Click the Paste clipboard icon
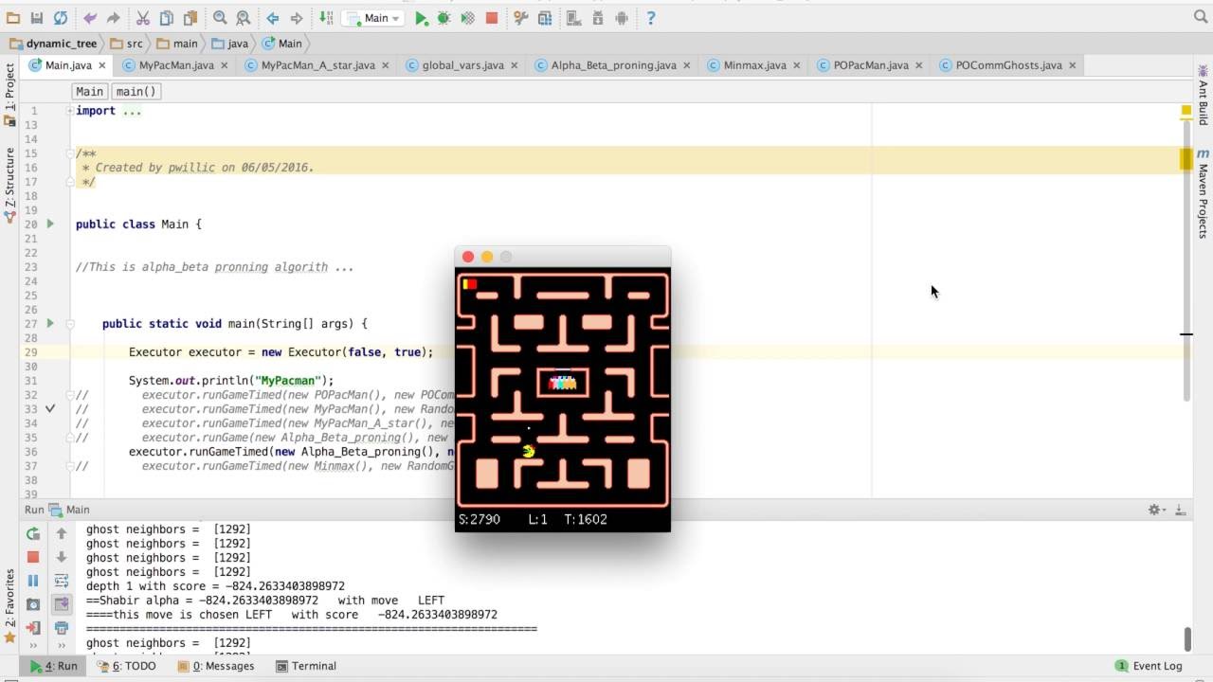Image resolution: width=1213 pixels, height=682 pixels. click(190, 18)
